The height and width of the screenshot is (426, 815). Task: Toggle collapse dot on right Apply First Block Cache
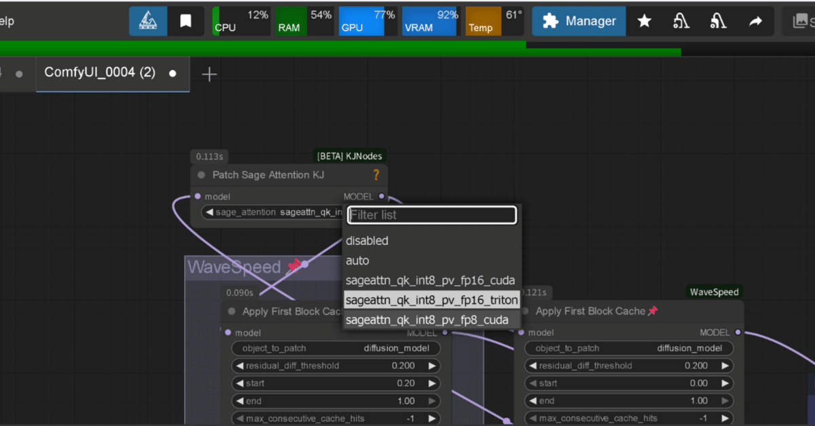tap(524, 311)
